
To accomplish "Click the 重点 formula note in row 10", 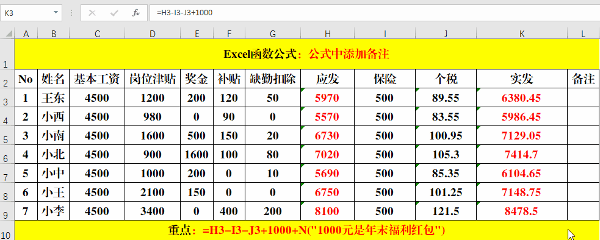I will 307,230.
